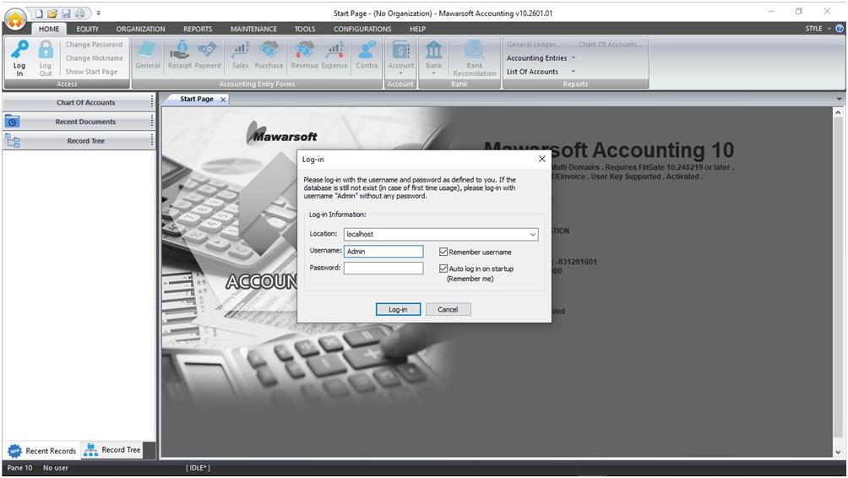This screenshot has width=848, height=478.
Task: Uncheck Auto log in on startup
Action: (443, 269)
